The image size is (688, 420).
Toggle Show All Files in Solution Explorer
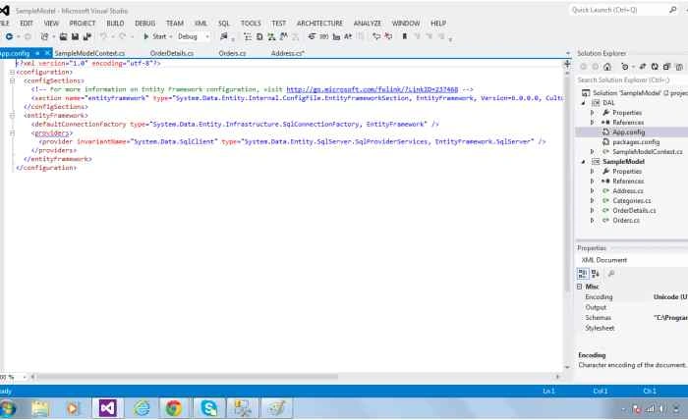(x=679, y=67)
